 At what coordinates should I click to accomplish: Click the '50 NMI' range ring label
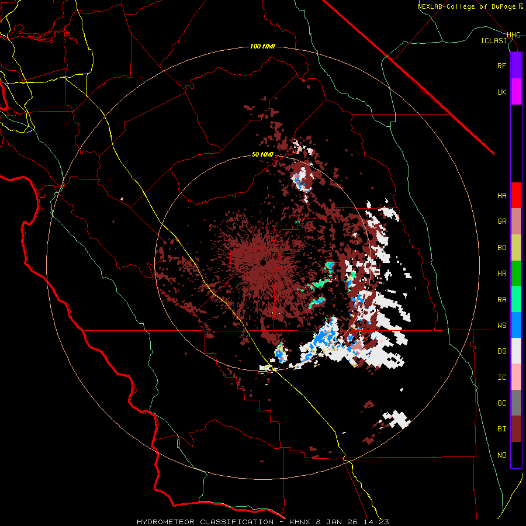pos(262,155)
